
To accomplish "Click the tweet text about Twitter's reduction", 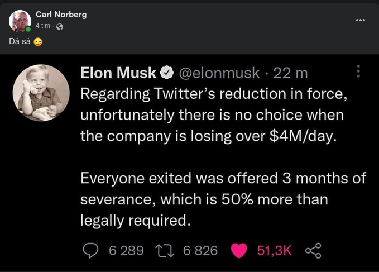I will pyautogui.click(x=214, y=116).
